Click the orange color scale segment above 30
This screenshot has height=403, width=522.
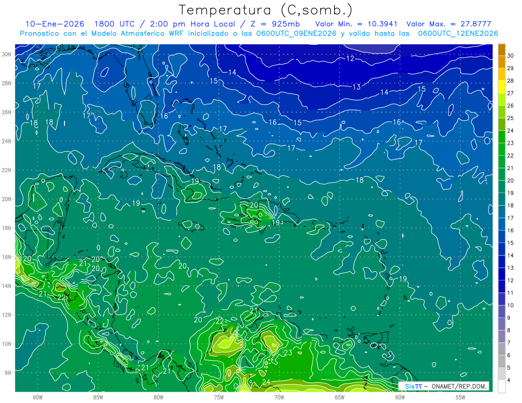[502, 50]
